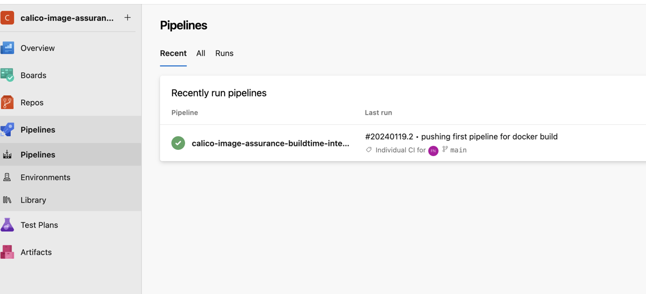
Task: Open Library in sidebar
Action: [x=34, y=200]
